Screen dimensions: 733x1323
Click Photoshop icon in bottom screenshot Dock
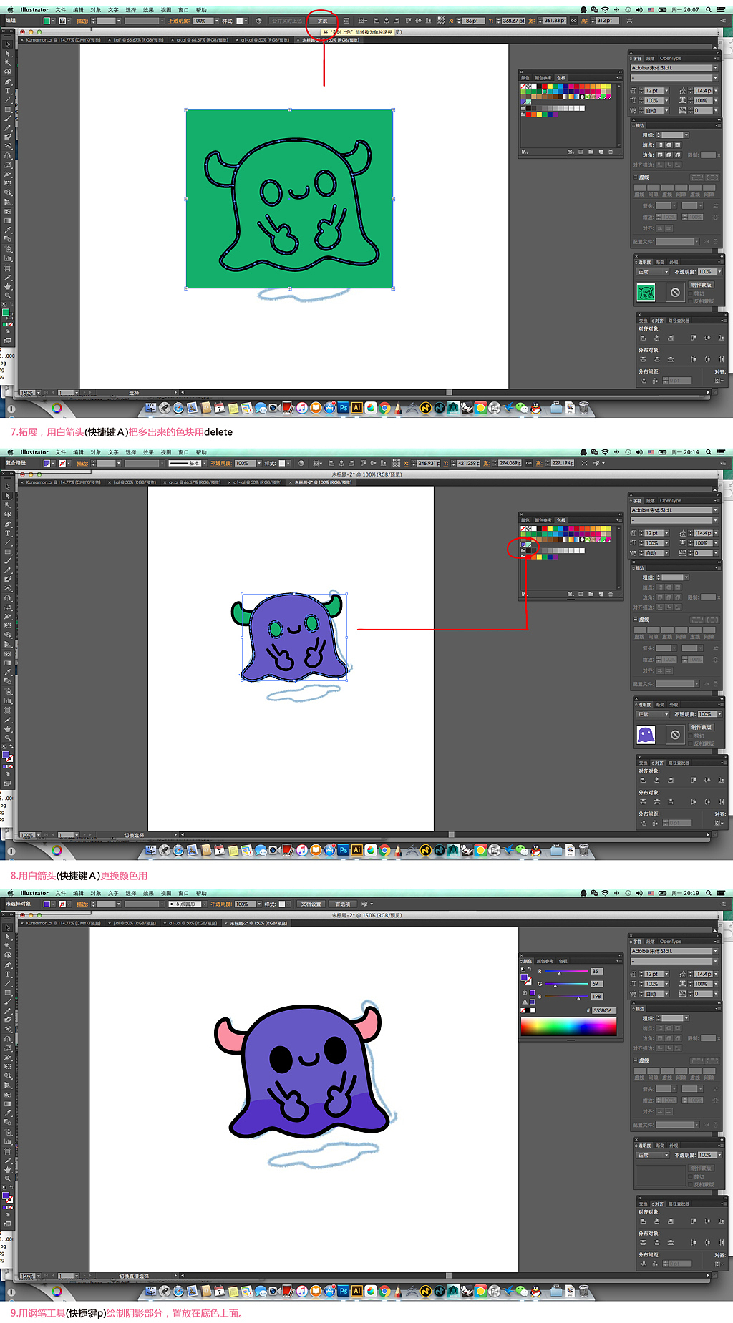343,1291
